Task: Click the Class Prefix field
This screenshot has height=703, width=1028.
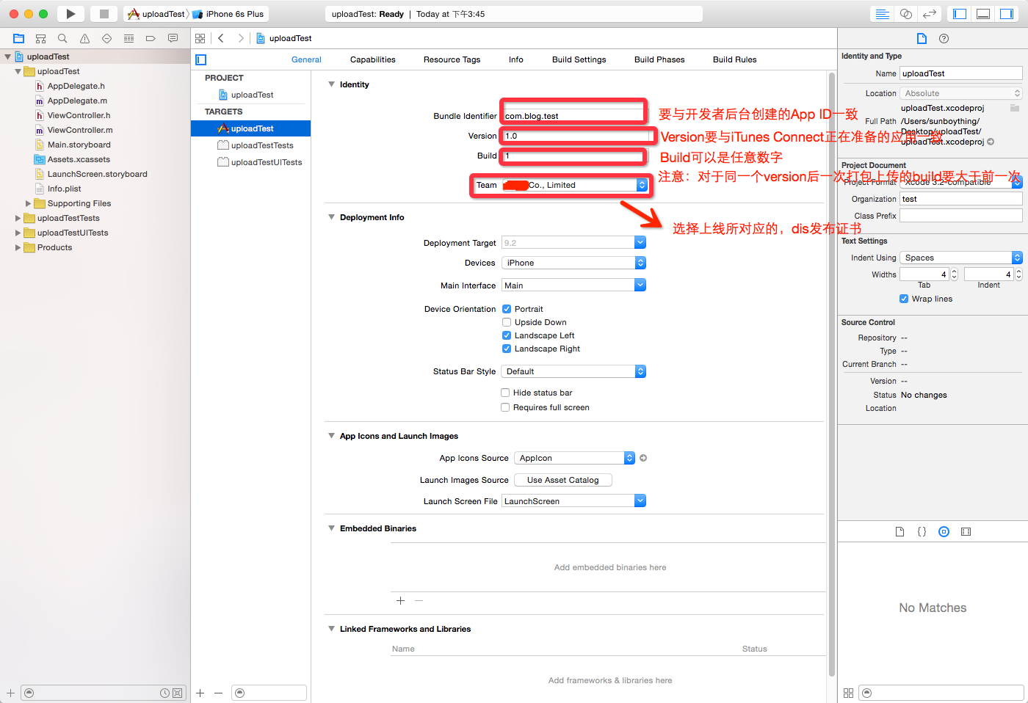Action: [x=961, y=216]
